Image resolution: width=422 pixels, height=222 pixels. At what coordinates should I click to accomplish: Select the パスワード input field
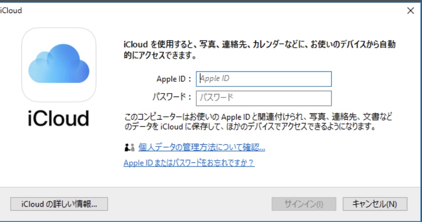pos(264,98)
